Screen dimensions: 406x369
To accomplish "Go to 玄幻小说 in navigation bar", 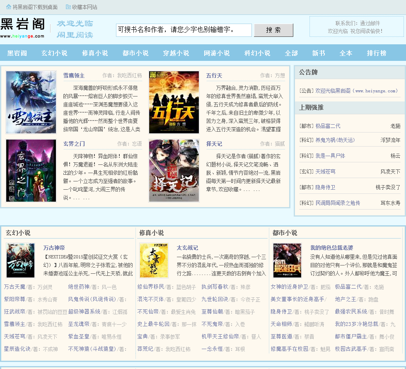I will [54, 53].
